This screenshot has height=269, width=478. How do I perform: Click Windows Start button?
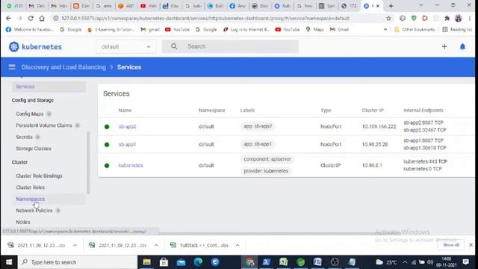click(9, 262)
